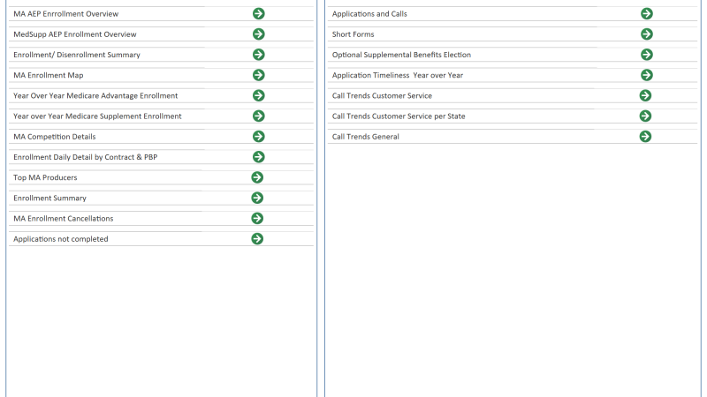Click arrow beside Call Trends Customer Service per State
707x397 pixels.
[645, 116]
